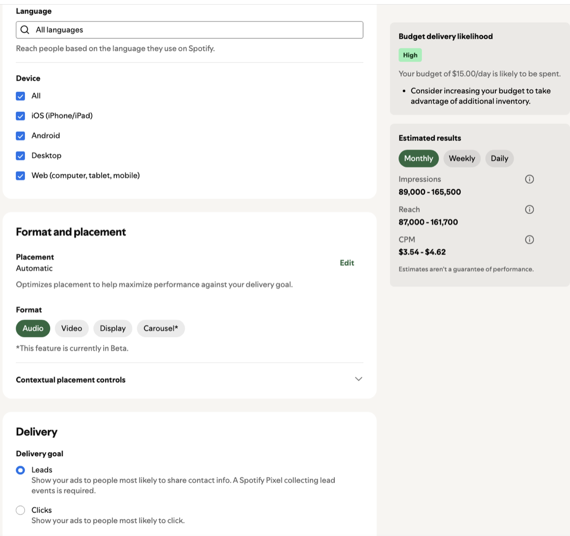
Task: Click the CPM label in estimates
Action: pos(407,239)
